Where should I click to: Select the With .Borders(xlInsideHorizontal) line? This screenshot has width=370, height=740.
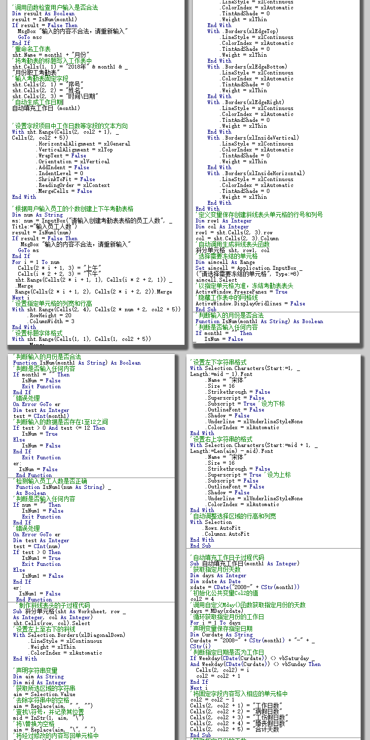click(x=256, y=173)
